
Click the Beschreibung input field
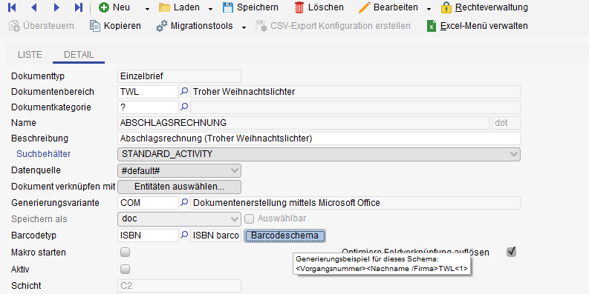pos(319,138)
